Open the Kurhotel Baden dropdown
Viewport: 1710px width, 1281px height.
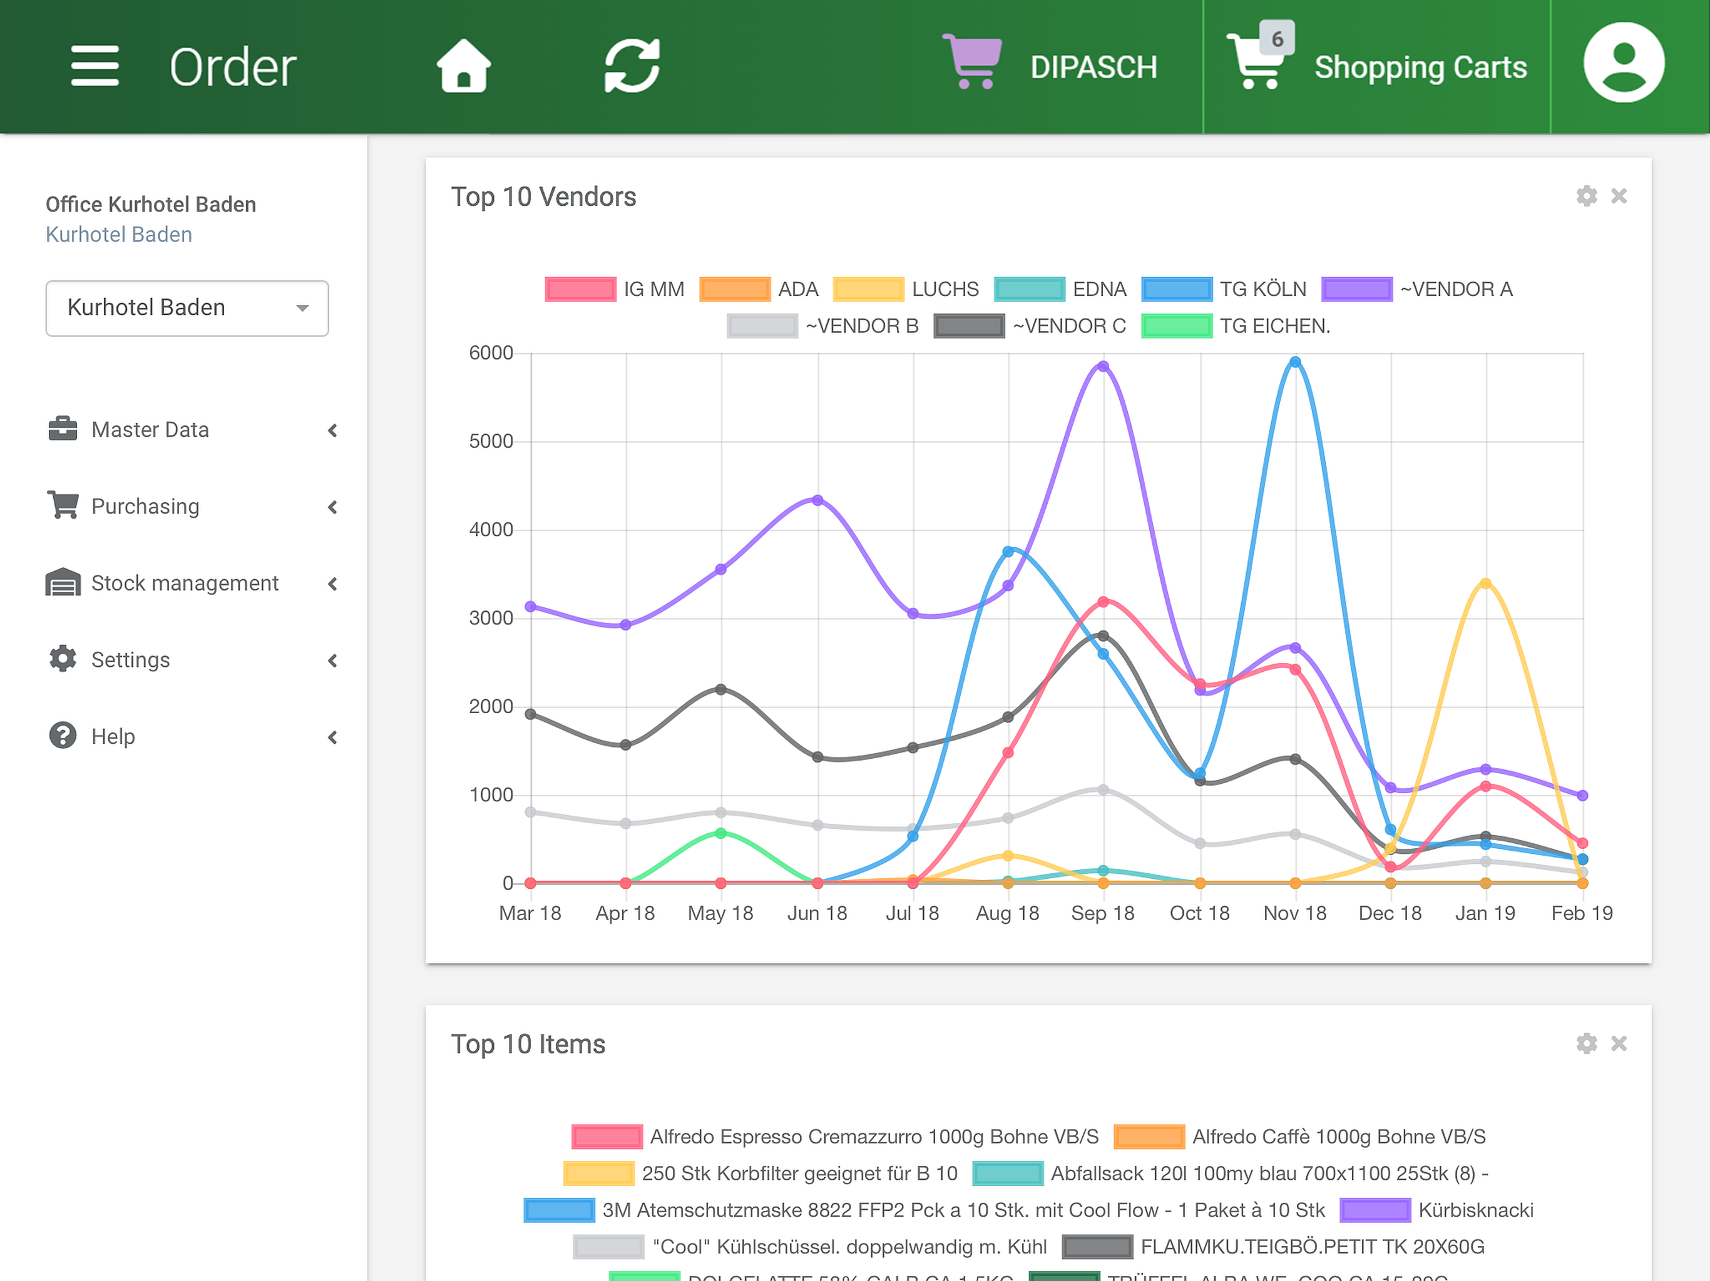tap(187, 308)
